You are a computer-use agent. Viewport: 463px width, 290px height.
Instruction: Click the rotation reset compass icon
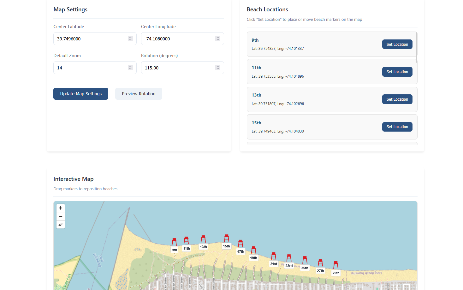[x=60, y=224]
